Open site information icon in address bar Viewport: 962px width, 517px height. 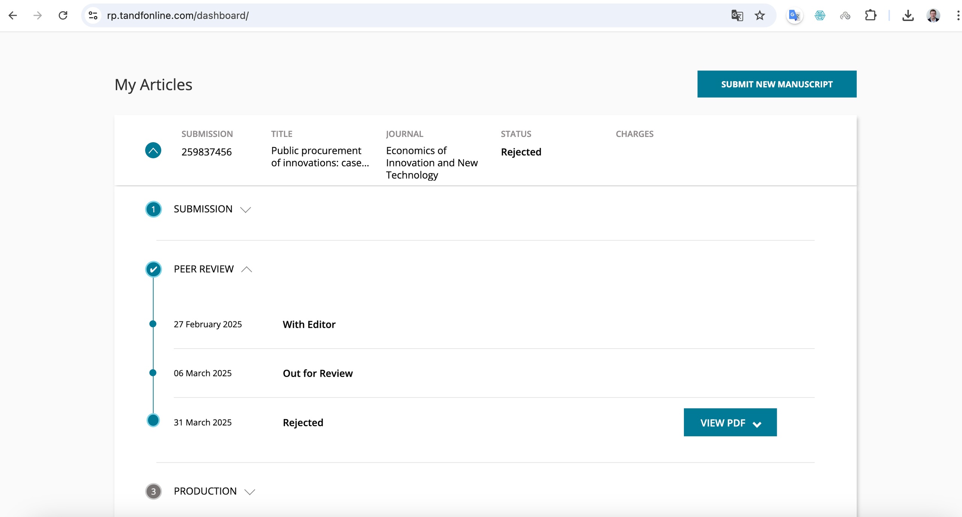coord(93,15)
